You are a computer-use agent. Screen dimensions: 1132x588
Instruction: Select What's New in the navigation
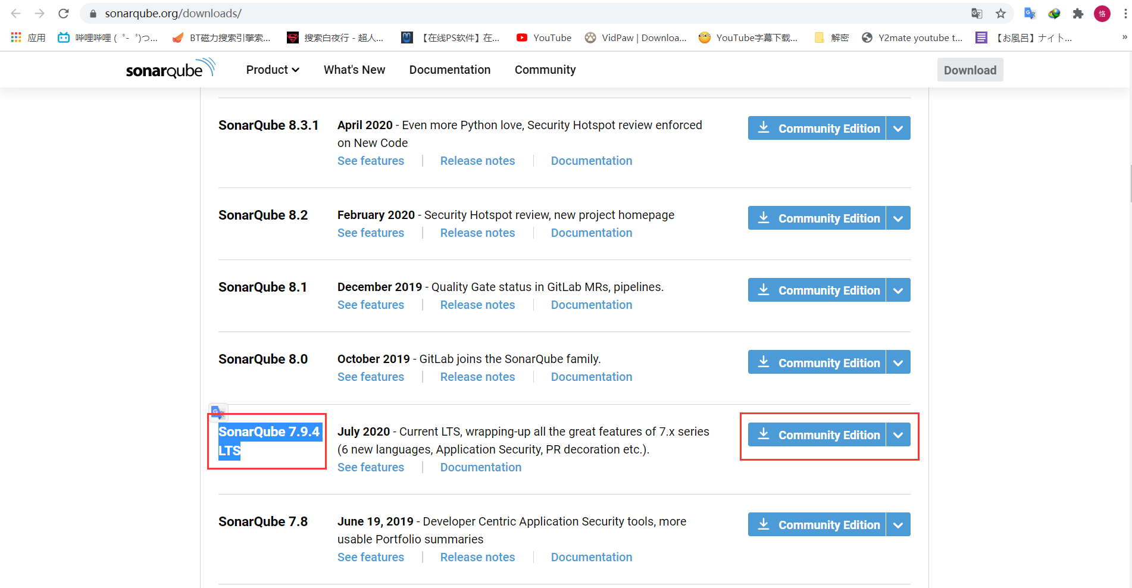pos(354,70)
